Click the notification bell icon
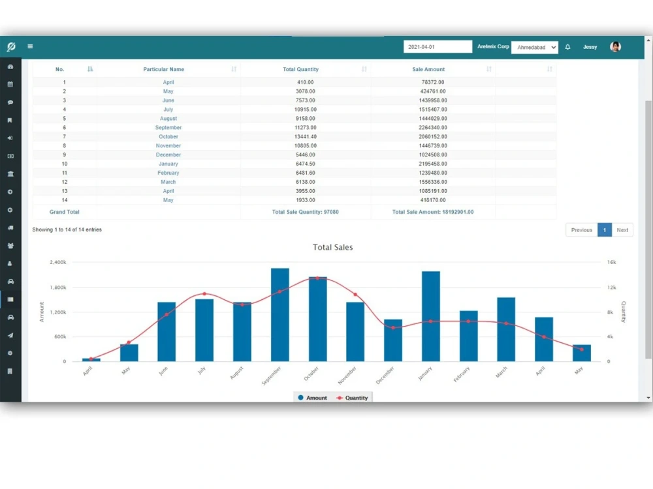The image size is (653, 489). [567, 47]
